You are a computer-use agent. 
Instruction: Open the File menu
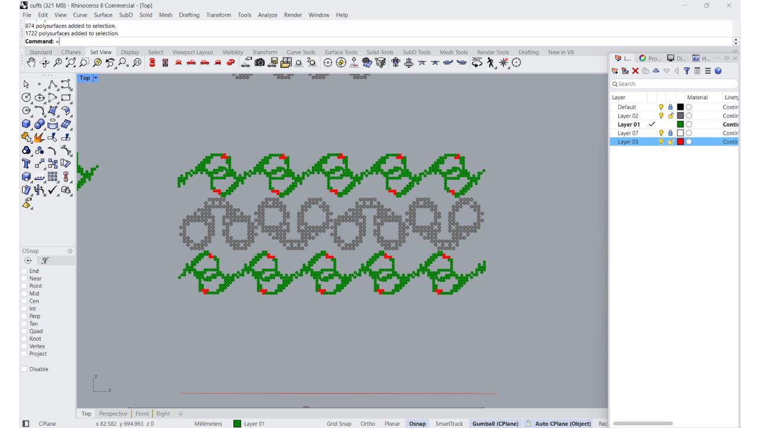point(27,15)
